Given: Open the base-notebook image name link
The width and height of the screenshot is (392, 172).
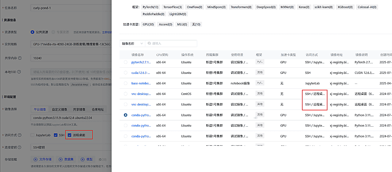Looking at the screenshot, I should [x=141, y=83].
